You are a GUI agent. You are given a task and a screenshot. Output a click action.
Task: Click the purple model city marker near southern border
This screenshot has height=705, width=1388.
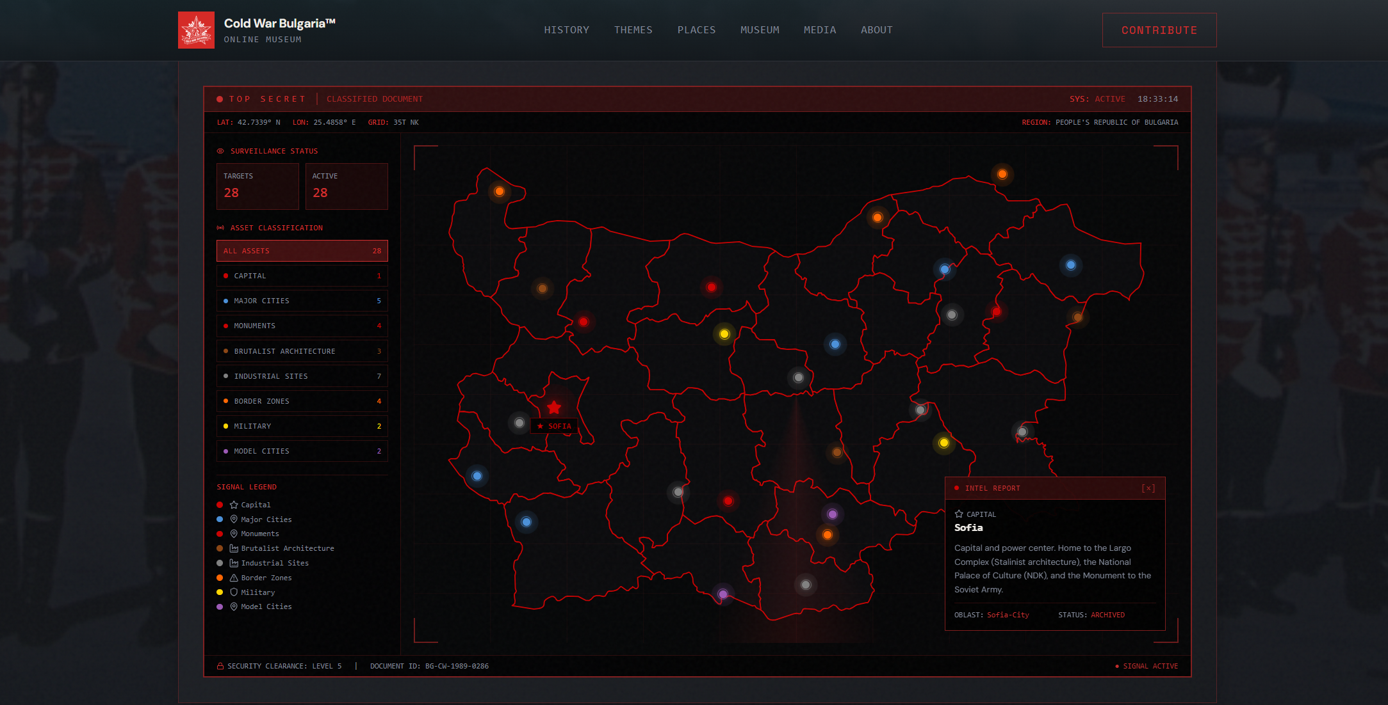(723, 594)
